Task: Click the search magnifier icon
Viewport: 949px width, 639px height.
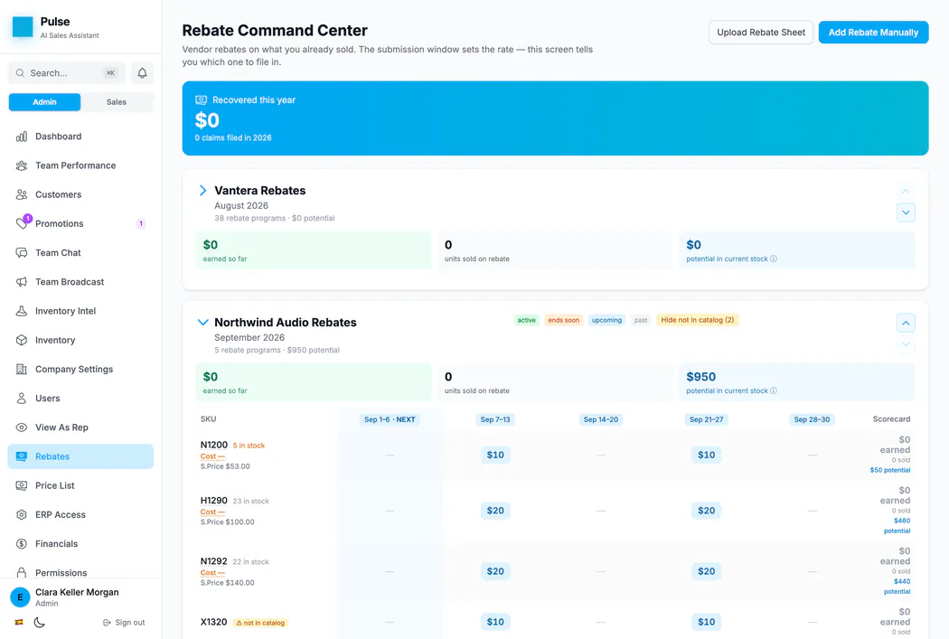Action: tap(20, 73)
